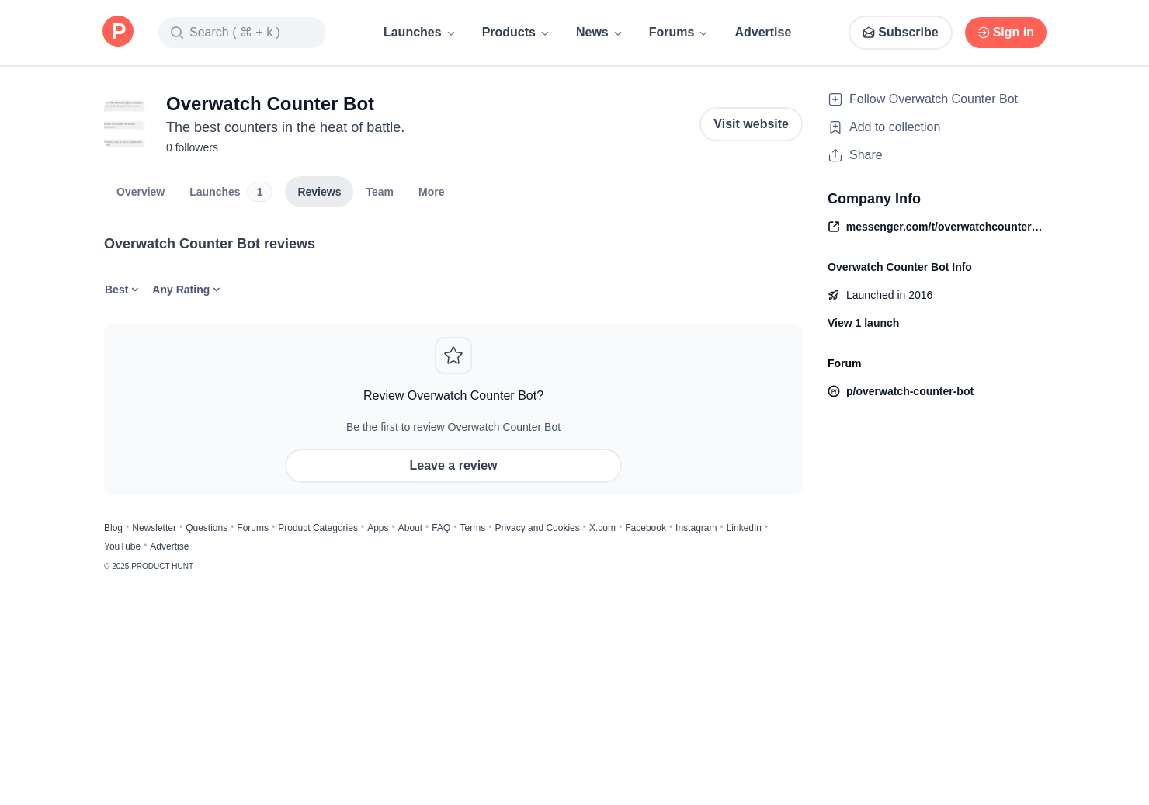Click Follow Overwatch Counter Bot link

(x=933, y=99)
